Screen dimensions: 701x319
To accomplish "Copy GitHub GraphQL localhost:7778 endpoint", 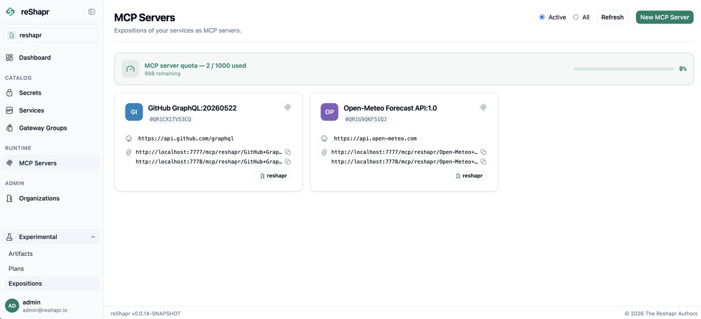I will click(288, 162).
